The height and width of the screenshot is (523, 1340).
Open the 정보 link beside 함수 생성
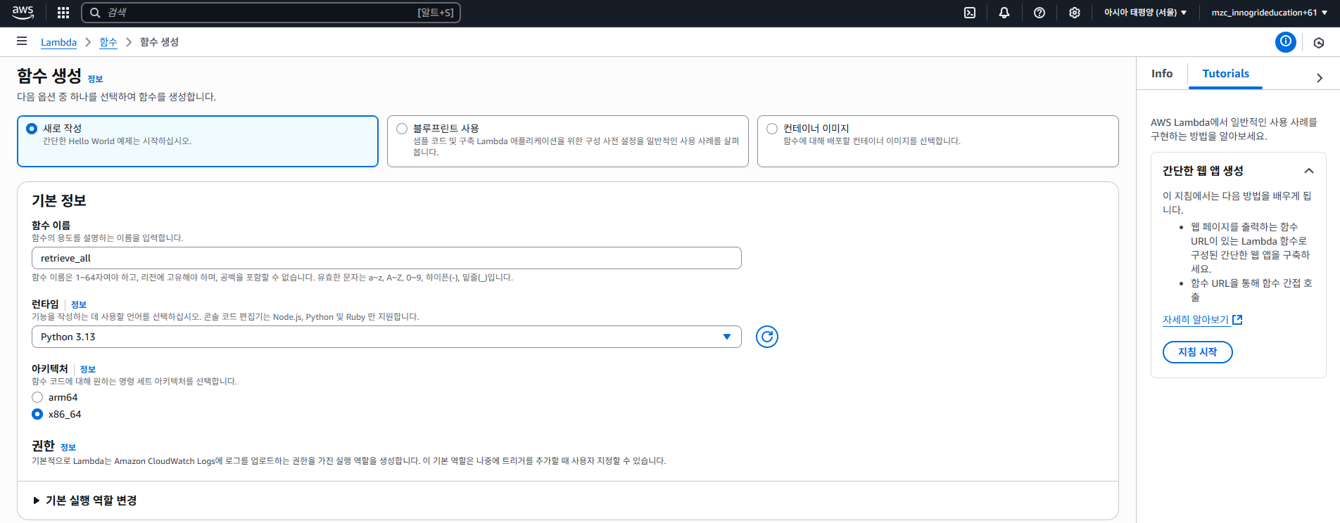pos(95,79)
